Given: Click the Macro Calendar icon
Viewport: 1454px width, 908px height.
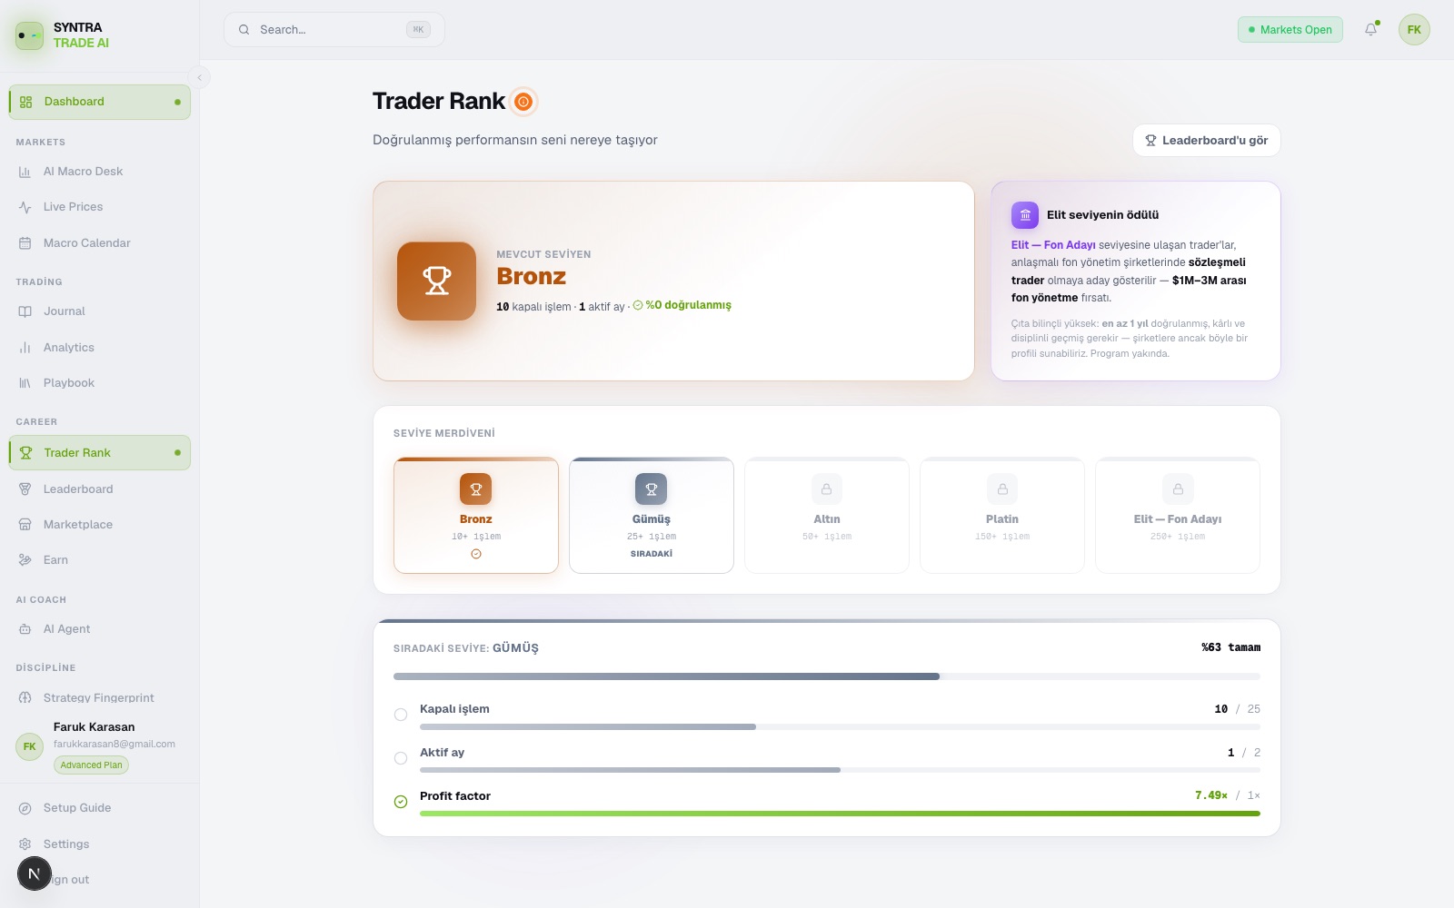Looking at the screenshot, I should tap(25, 243).
